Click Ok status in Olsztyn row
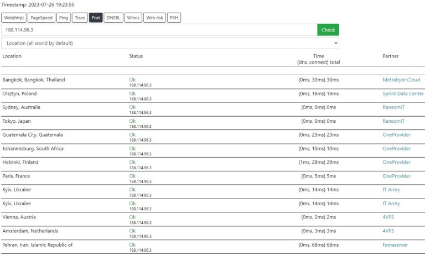 pos(132,93)
